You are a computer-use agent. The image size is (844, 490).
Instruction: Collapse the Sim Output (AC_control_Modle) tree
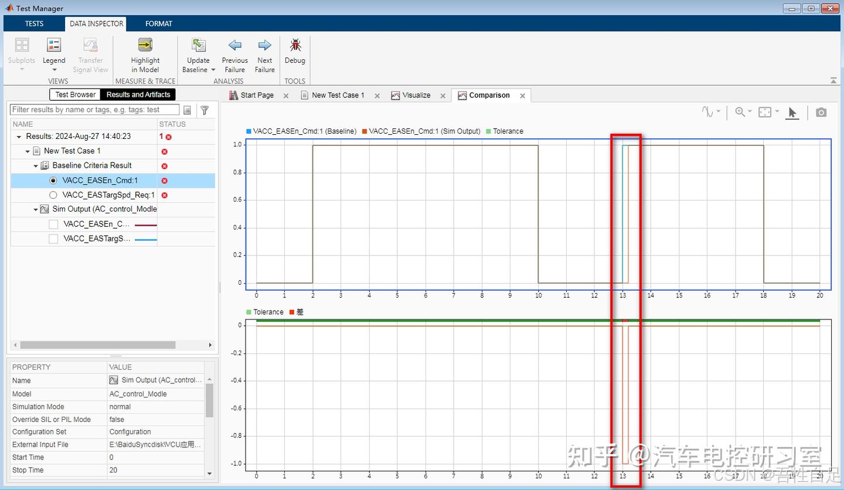(x=35, y=209)
